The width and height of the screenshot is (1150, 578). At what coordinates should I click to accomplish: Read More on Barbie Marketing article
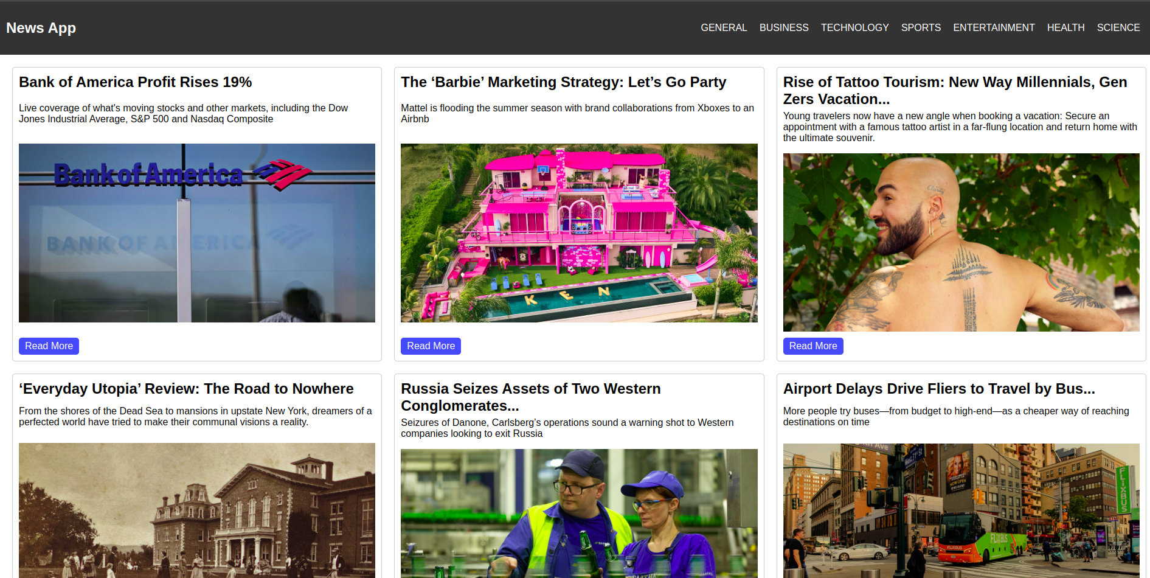point(431,346)
